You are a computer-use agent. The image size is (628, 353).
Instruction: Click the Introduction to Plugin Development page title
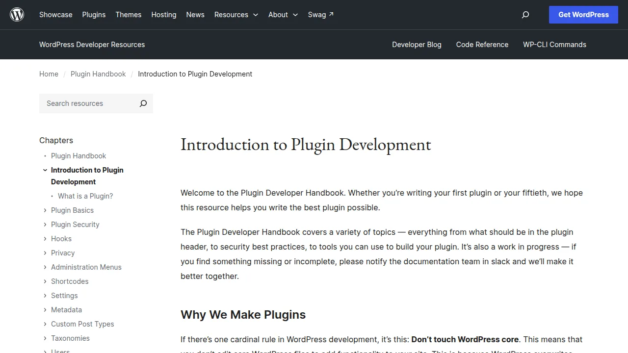pyautogui.click(x=306, y=145)
